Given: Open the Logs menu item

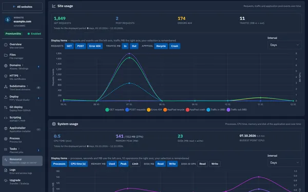Looking at the screenshot, I should (x=23, y=171).
